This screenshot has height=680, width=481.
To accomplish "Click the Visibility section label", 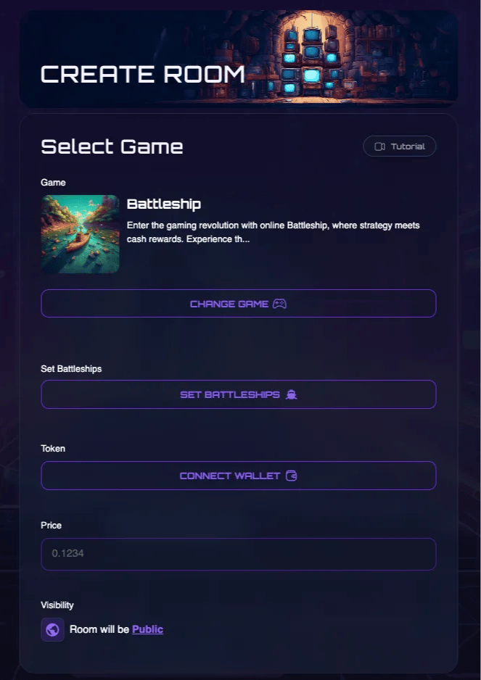I will pos(57,605).
